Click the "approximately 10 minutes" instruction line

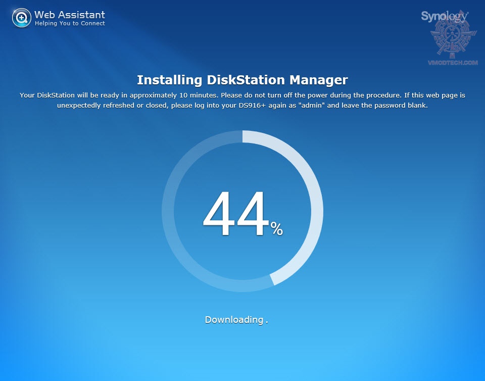tap(243, 95)
